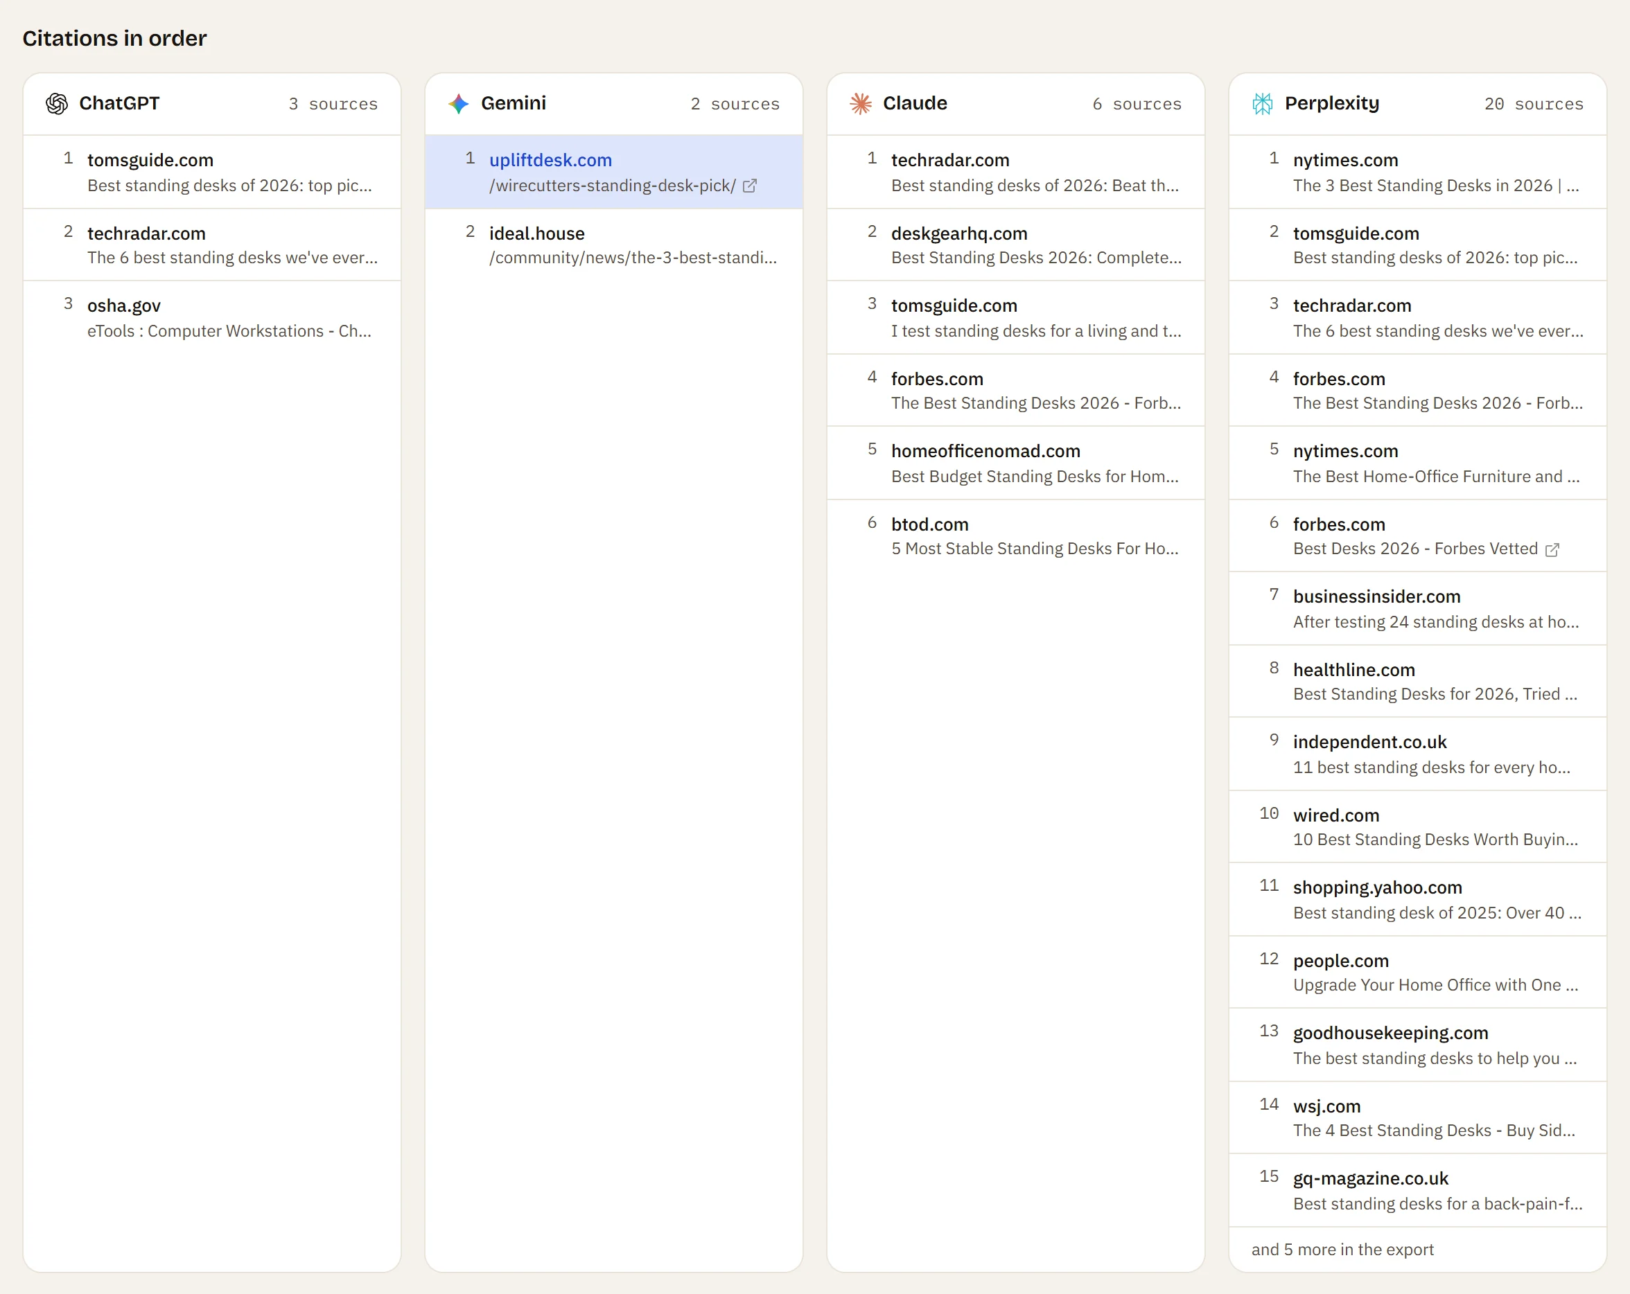The width and height of the screenshot is (1630, 1294).
Task: Open tomsguide.com citation in ChatGPT column
Action: pos(211,172)
